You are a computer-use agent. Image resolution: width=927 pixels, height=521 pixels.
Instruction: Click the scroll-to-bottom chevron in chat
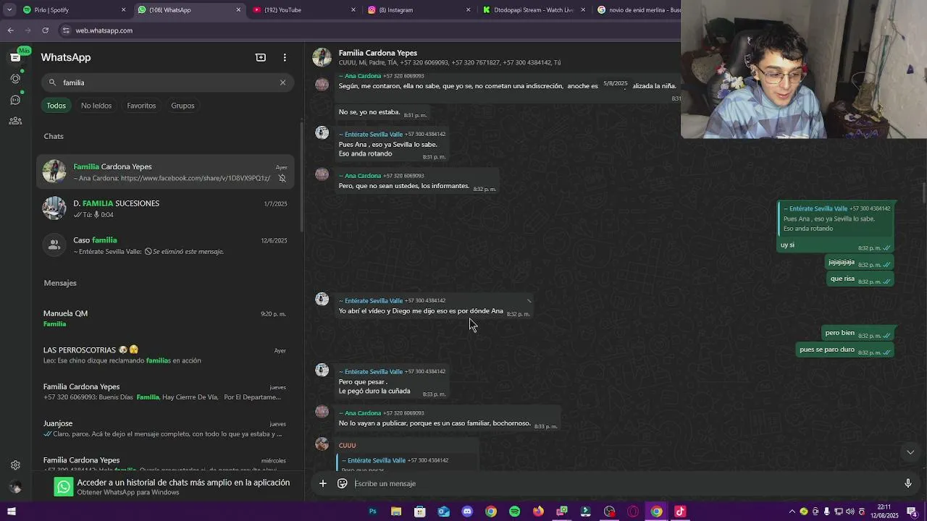910,452
